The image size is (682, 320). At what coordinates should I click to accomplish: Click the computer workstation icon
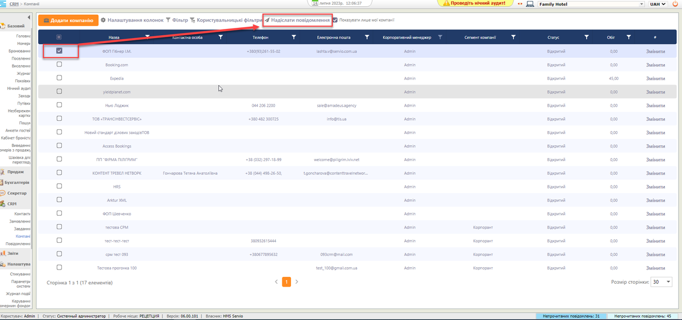point(530,4)
